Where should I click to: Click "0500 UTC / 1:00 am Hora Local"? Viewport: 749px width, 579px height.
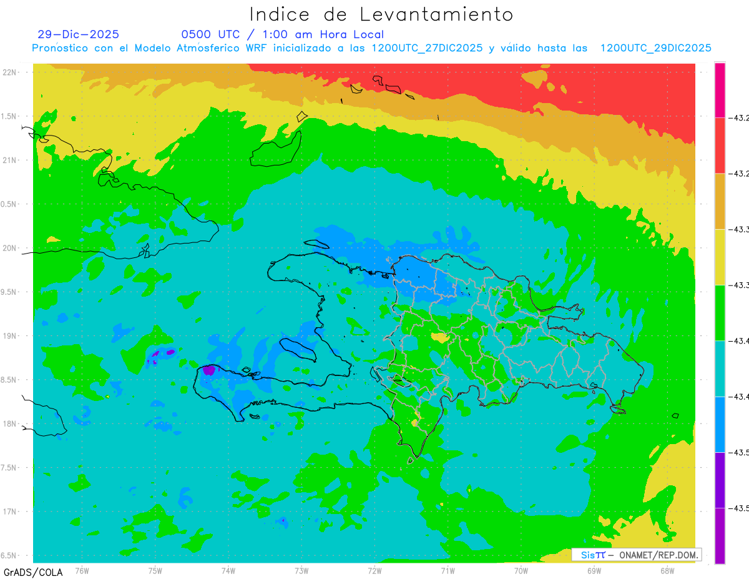[282, 34]
